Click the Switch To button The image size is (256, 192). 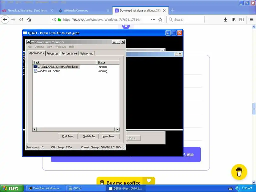89,136
